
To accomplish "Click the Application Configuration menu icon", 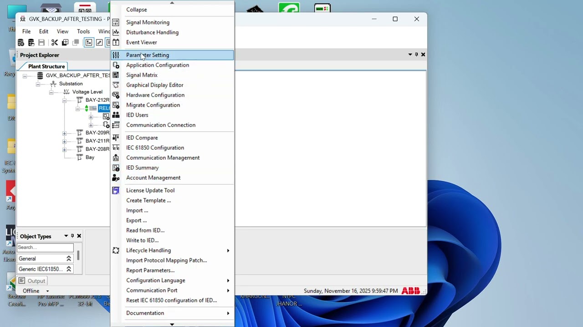I will [x=116, y=65].
